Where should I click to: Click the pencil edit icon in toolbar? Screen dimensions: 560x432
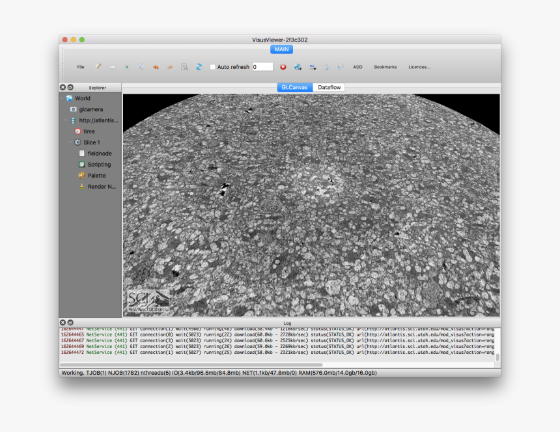pos(98,67)
